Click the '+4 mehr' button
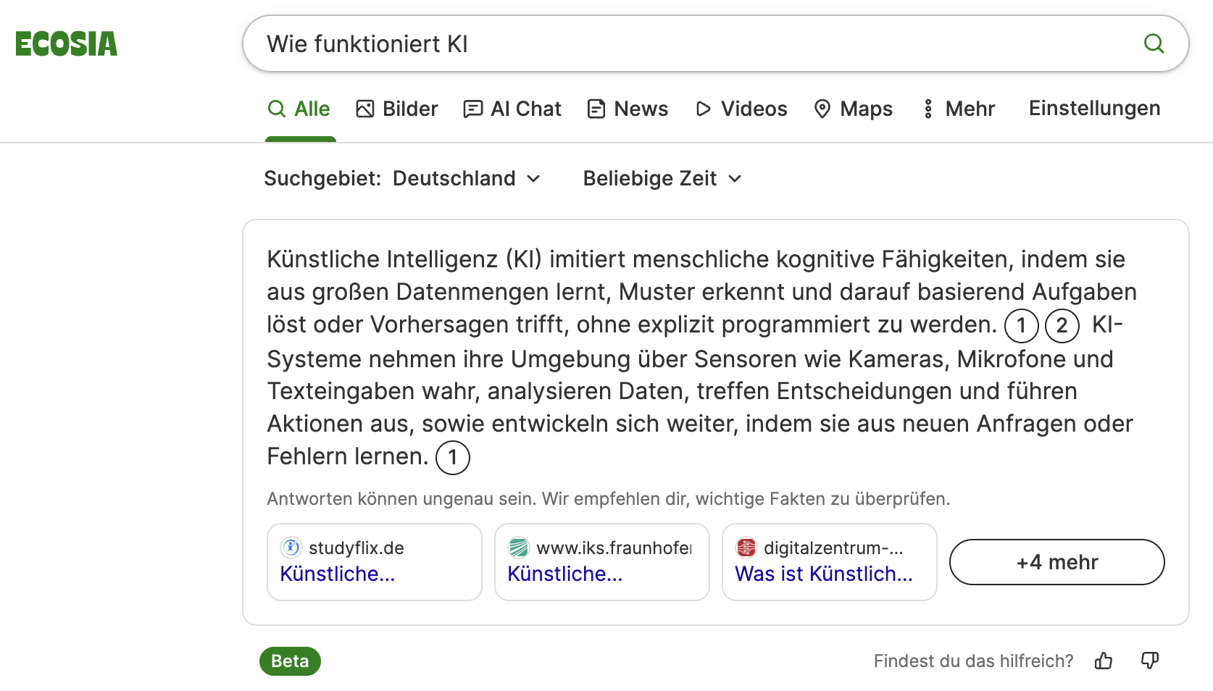 point(1057,562)
